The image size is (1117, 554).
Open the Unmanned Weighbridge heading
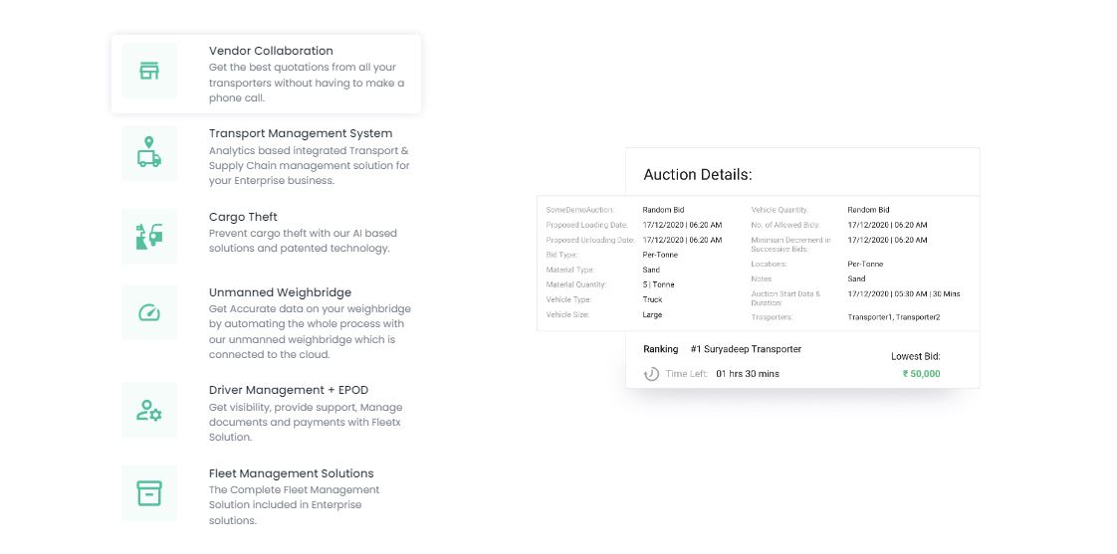280,292
